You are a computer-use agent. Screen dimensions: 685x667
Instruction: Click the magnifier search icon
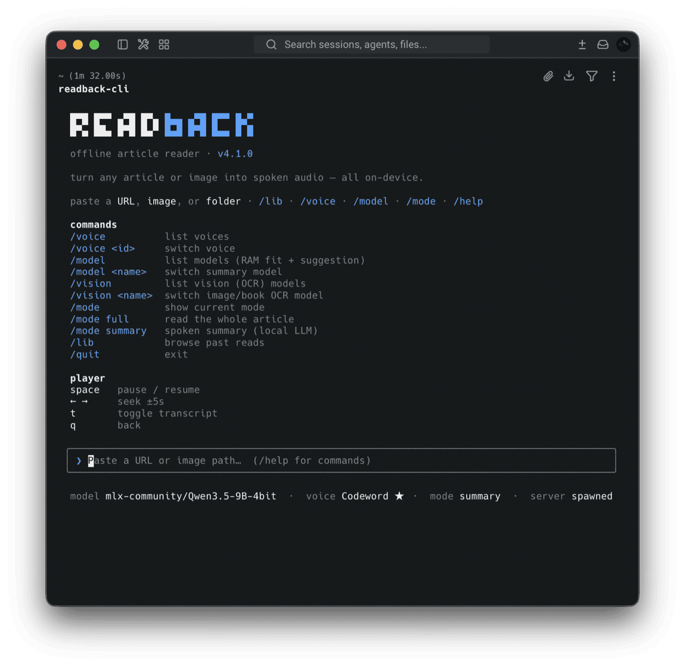271,44
